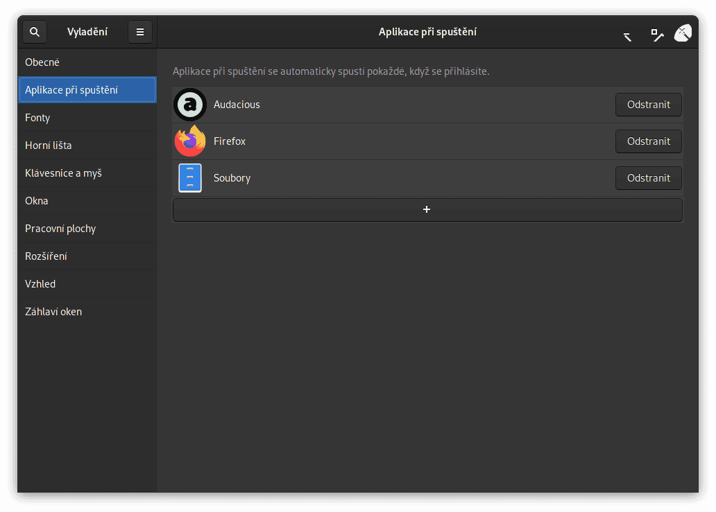
Task: Open the search in Vyladění sidebar
Action: [35, 32]
